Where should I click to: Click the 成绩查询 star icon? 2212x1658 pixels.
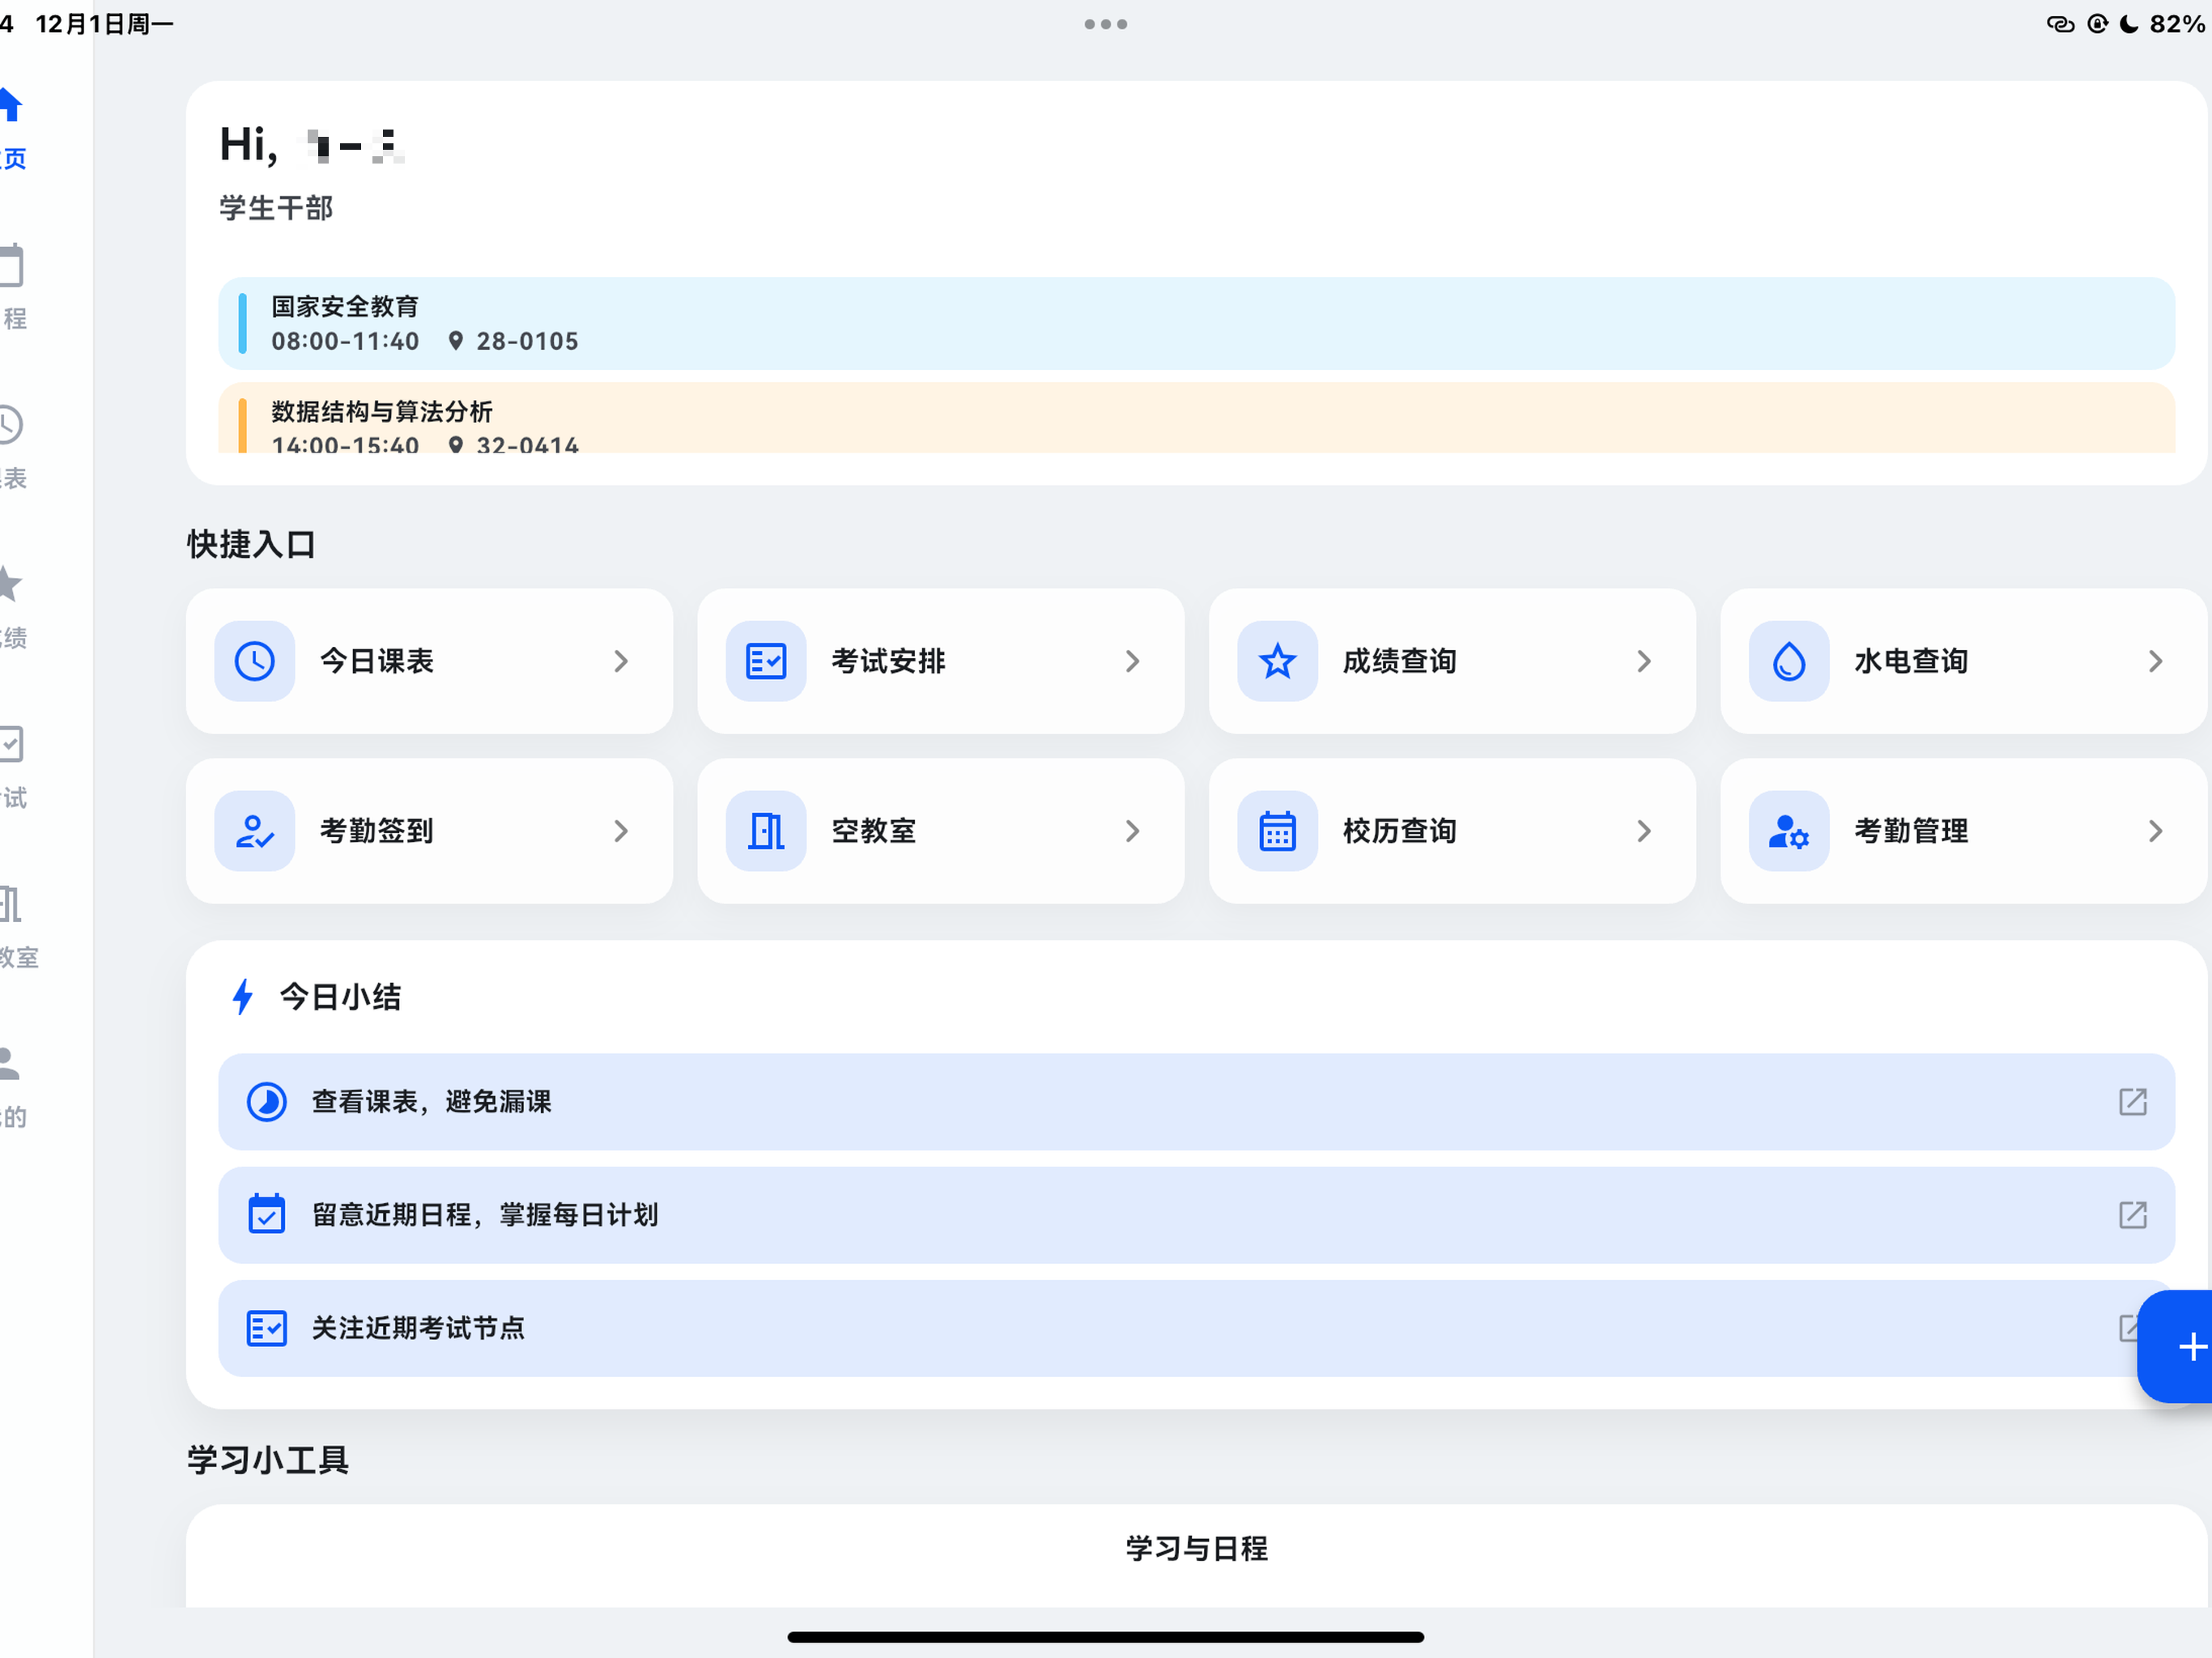(1277, 661)
